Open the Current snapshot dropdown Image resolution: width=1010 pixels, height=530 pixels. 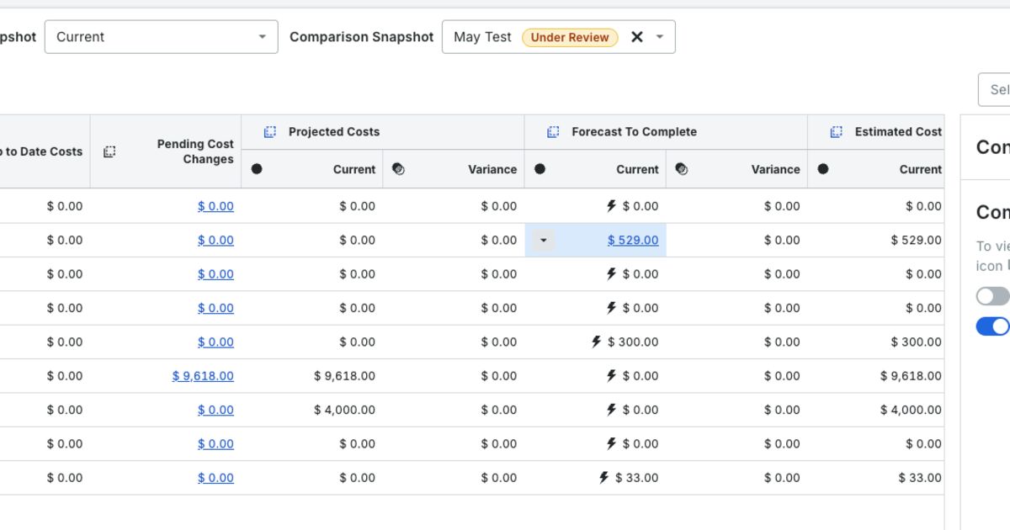click(x=161, y=36)
